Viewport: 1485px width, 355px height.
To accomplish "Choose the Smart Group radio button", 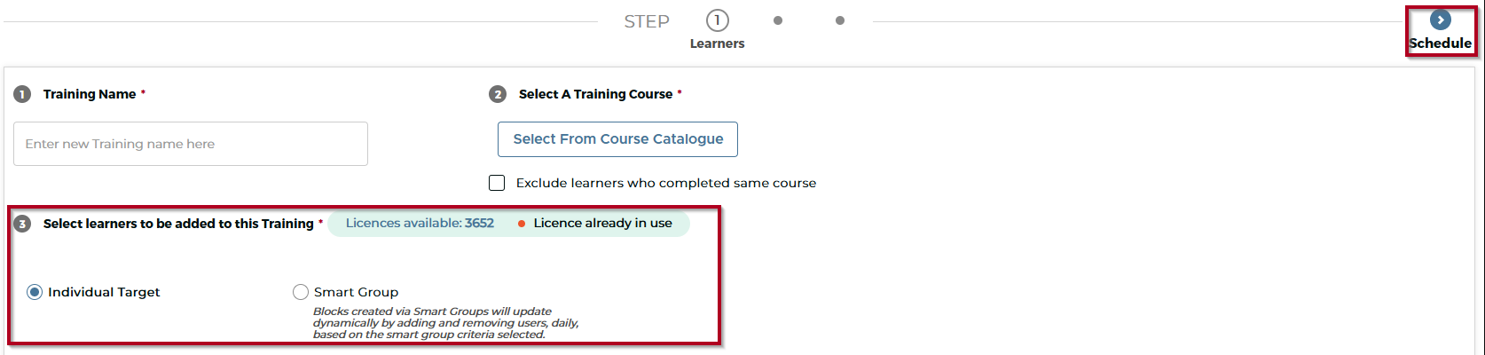I will (x=301, y=292).
